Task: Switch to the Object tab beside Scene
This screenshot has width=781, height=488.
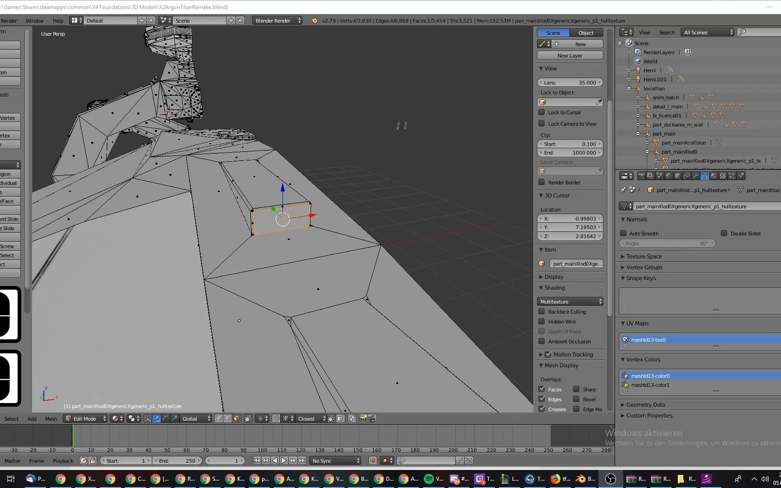Action: pyautogui.click(x=585, y=33)
